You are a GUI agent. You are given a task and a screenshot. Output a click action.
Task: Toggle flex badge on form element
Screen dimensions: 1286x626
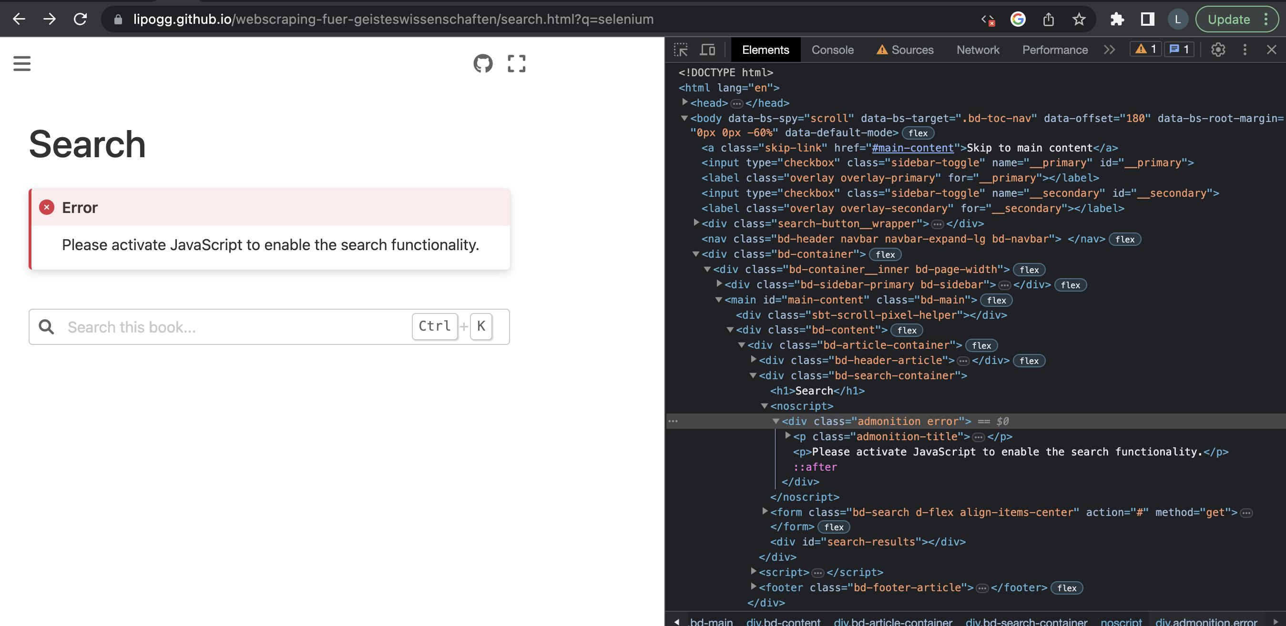834,527
